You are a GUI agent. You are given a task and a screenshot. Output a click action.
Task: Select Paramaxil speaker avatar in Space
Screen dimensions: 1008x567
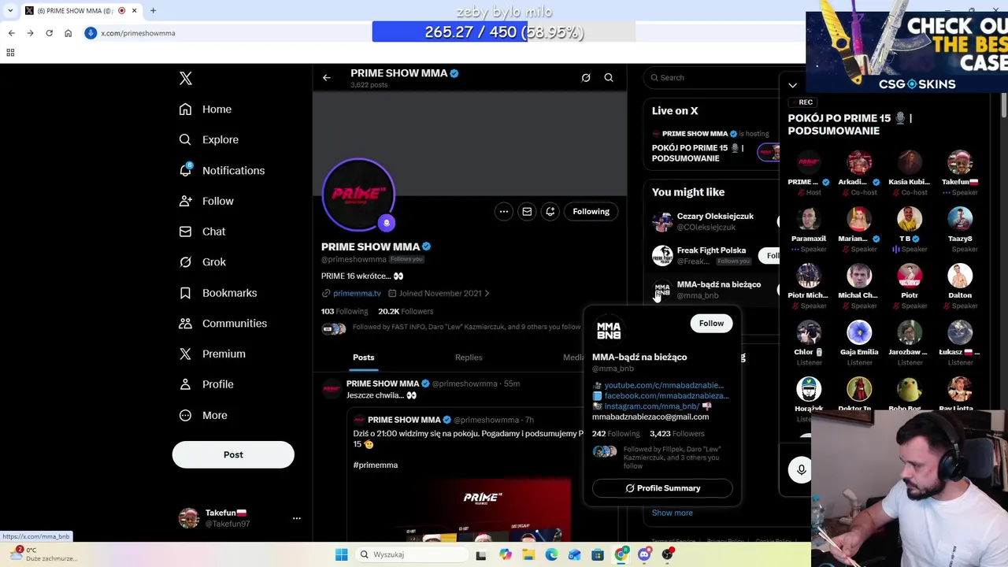(x=809, y=220)
